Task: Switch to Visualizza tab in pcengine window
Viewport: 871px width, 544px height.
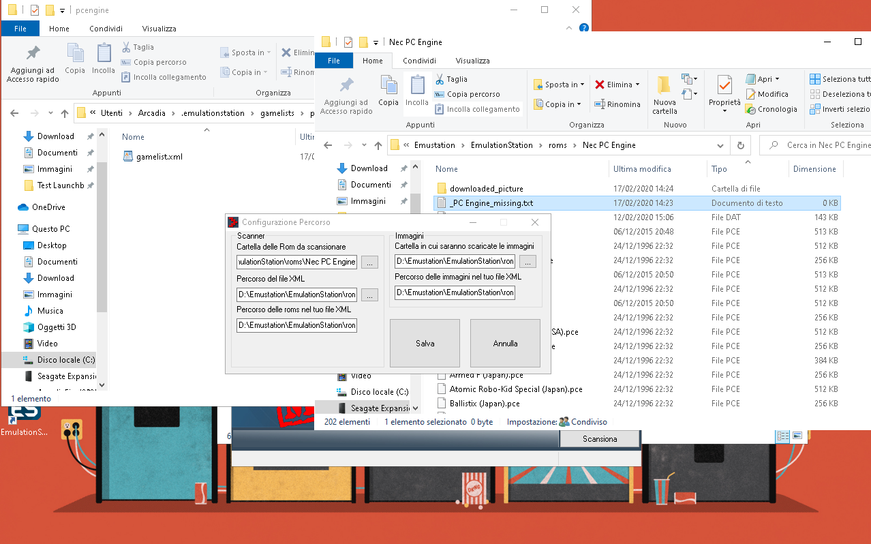Action: [159, 29]
